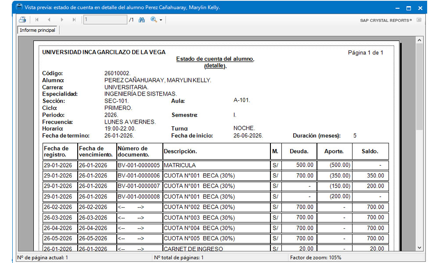
Task: Click Página 1 de 1 label
Action: pos(365,53)
